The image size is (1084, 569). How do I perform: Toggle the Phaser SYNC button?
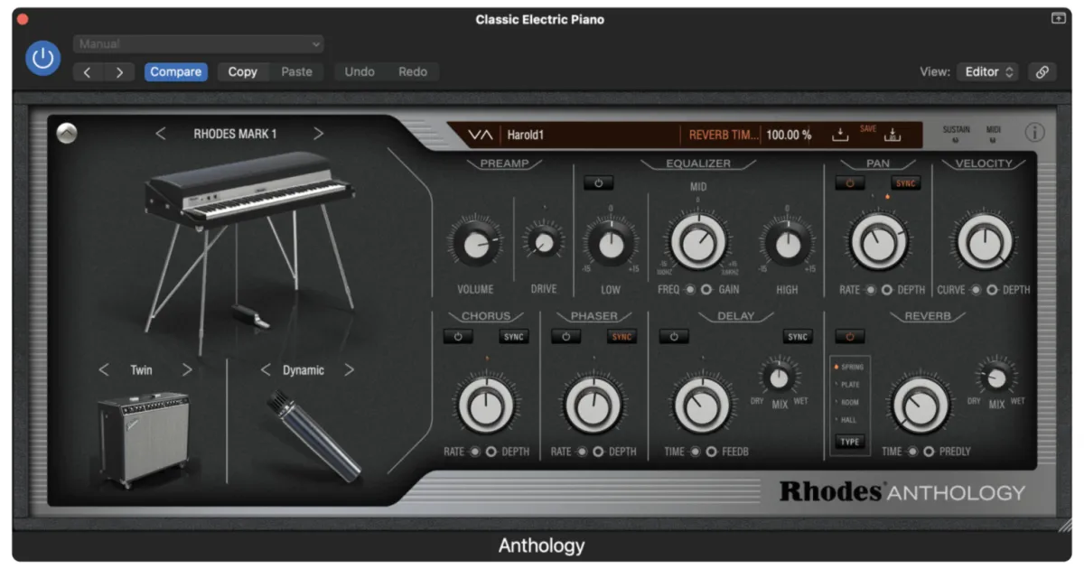point(621,337)
